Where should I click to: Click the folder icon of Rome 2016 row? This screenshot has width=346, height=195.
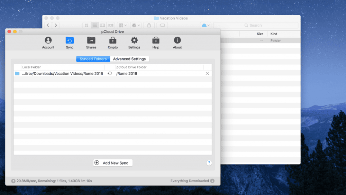17,73
